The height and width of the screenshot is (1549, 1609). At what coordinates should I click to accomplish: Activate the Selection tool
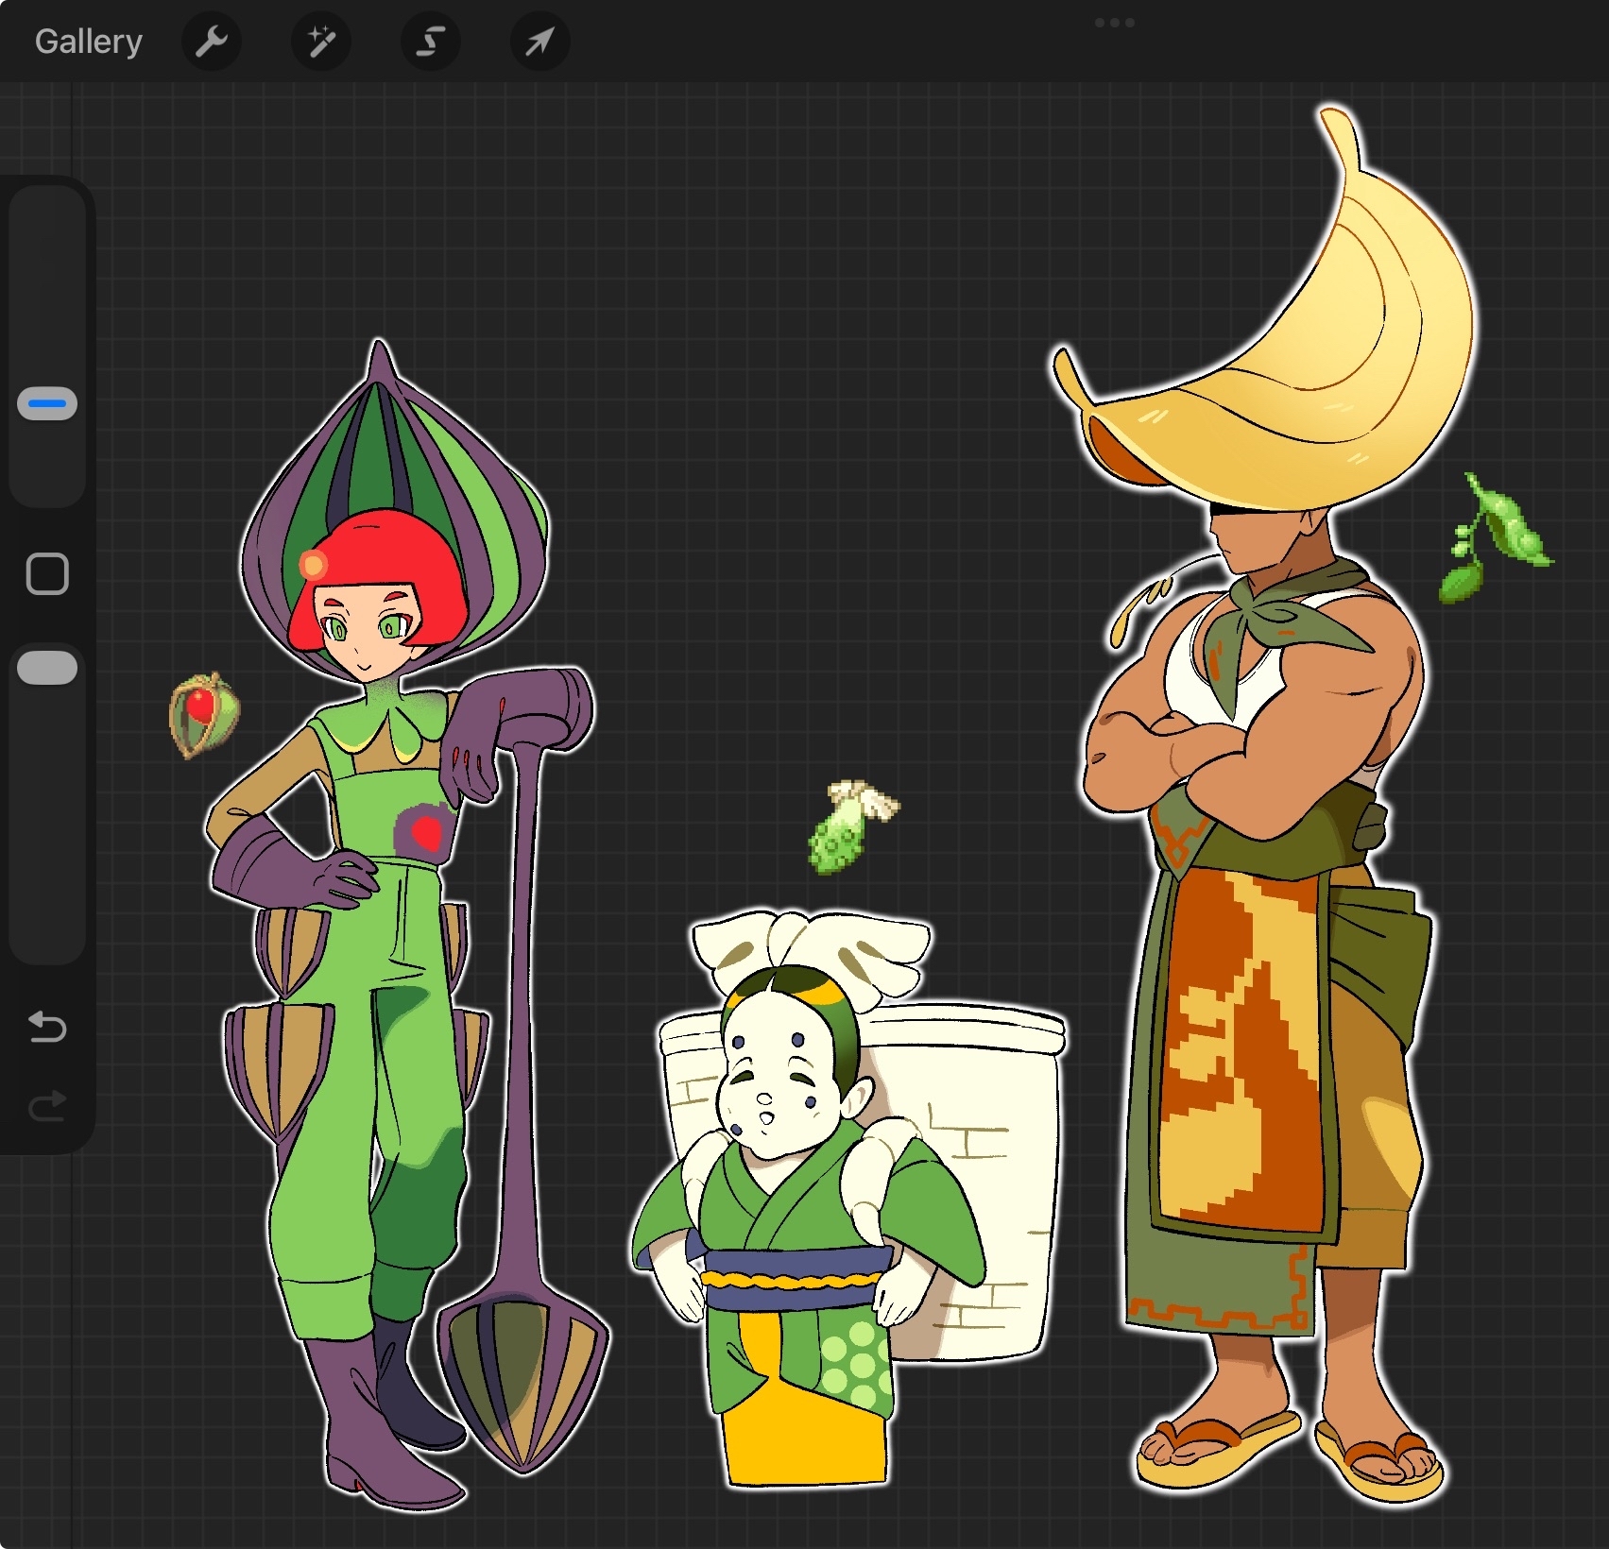[431, 42]
